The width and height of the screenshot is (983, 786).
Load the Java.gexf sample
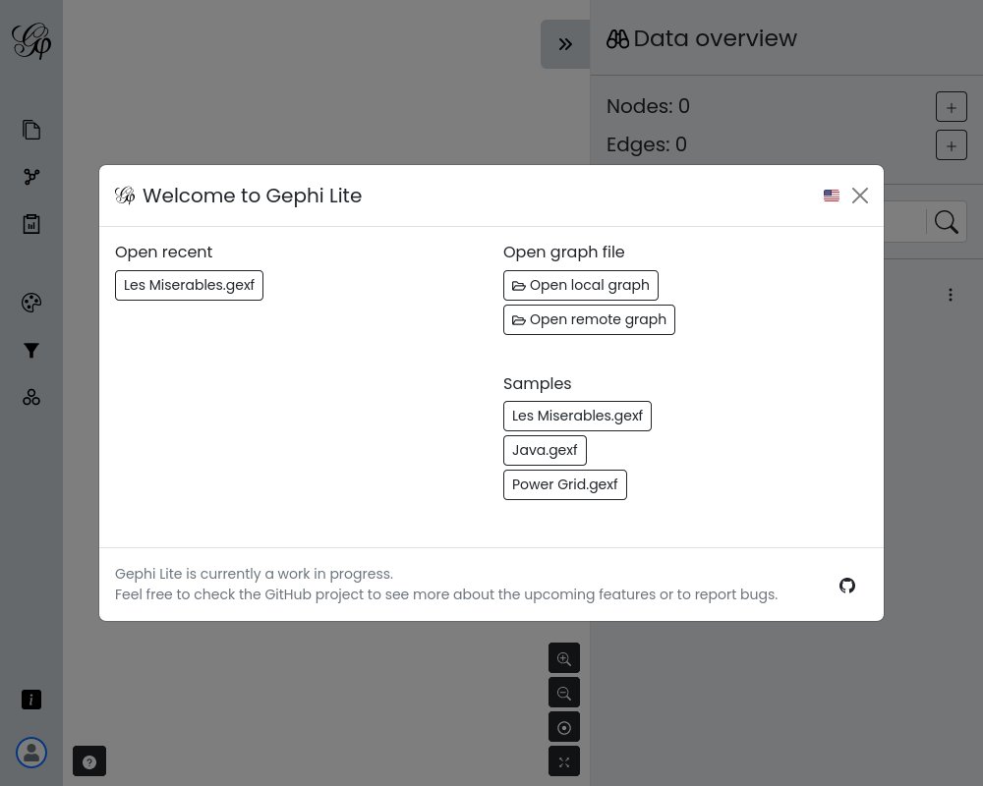(545, 451)
